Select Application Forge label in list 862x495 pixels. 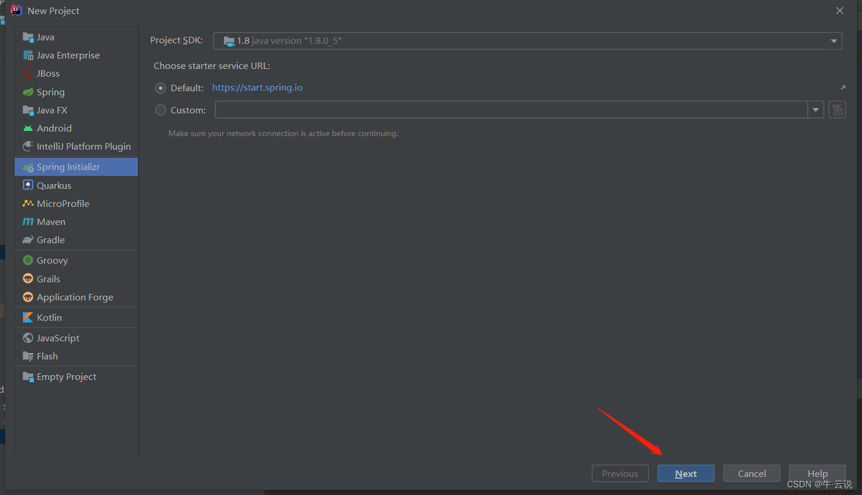(x=75, y=297)
